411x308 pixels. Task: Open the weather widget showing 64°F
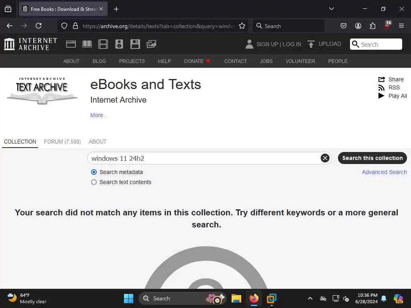tap(26, 298)
